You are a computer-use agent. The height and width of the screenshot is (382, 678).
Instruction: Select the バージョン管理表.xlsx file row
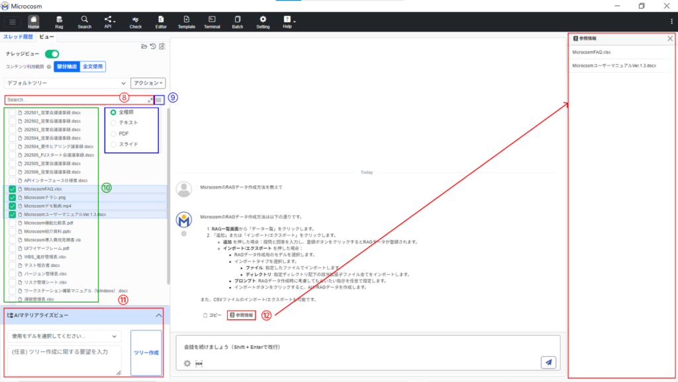click(46, 274)
